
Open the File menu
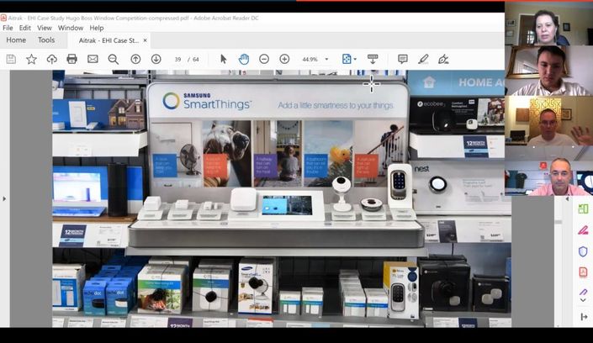coord(8,28)
